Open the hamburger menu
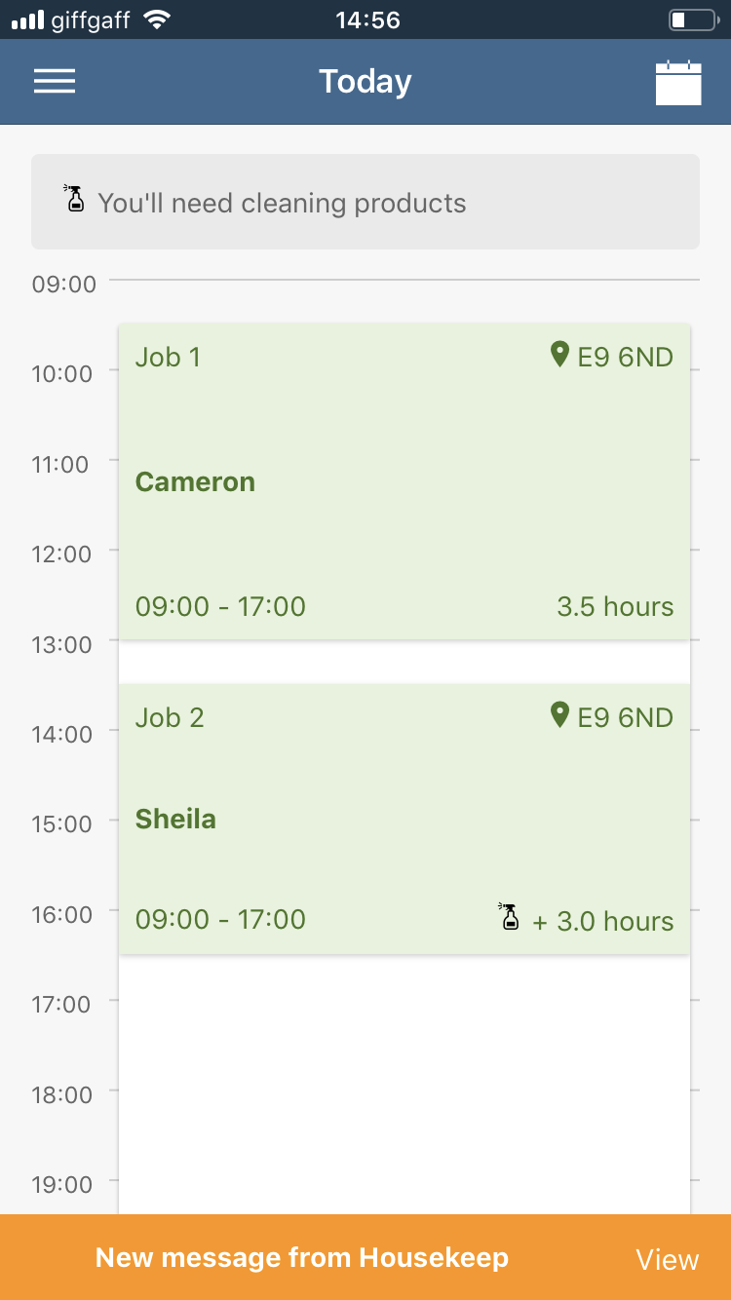Image resolution: width=731 pixels, height=1300 pixels. coord(55,82)
